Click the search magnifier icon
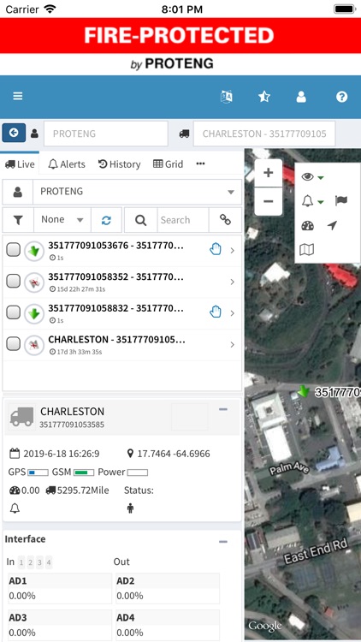 (141, 220)
